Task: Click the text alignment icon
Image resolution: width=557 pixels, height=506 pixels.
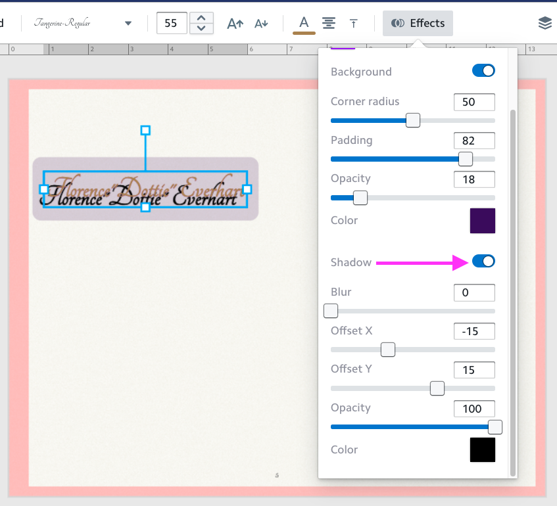Action: coord(329,23)
